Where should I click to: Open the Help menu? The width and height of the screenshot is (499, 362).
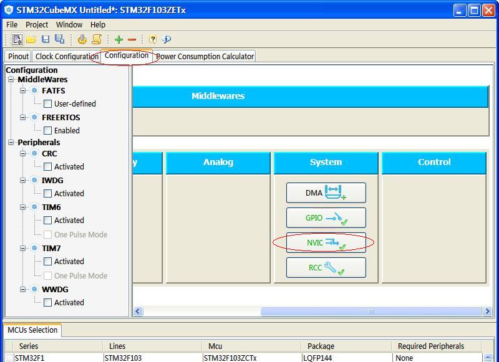(x=98, y=25)
